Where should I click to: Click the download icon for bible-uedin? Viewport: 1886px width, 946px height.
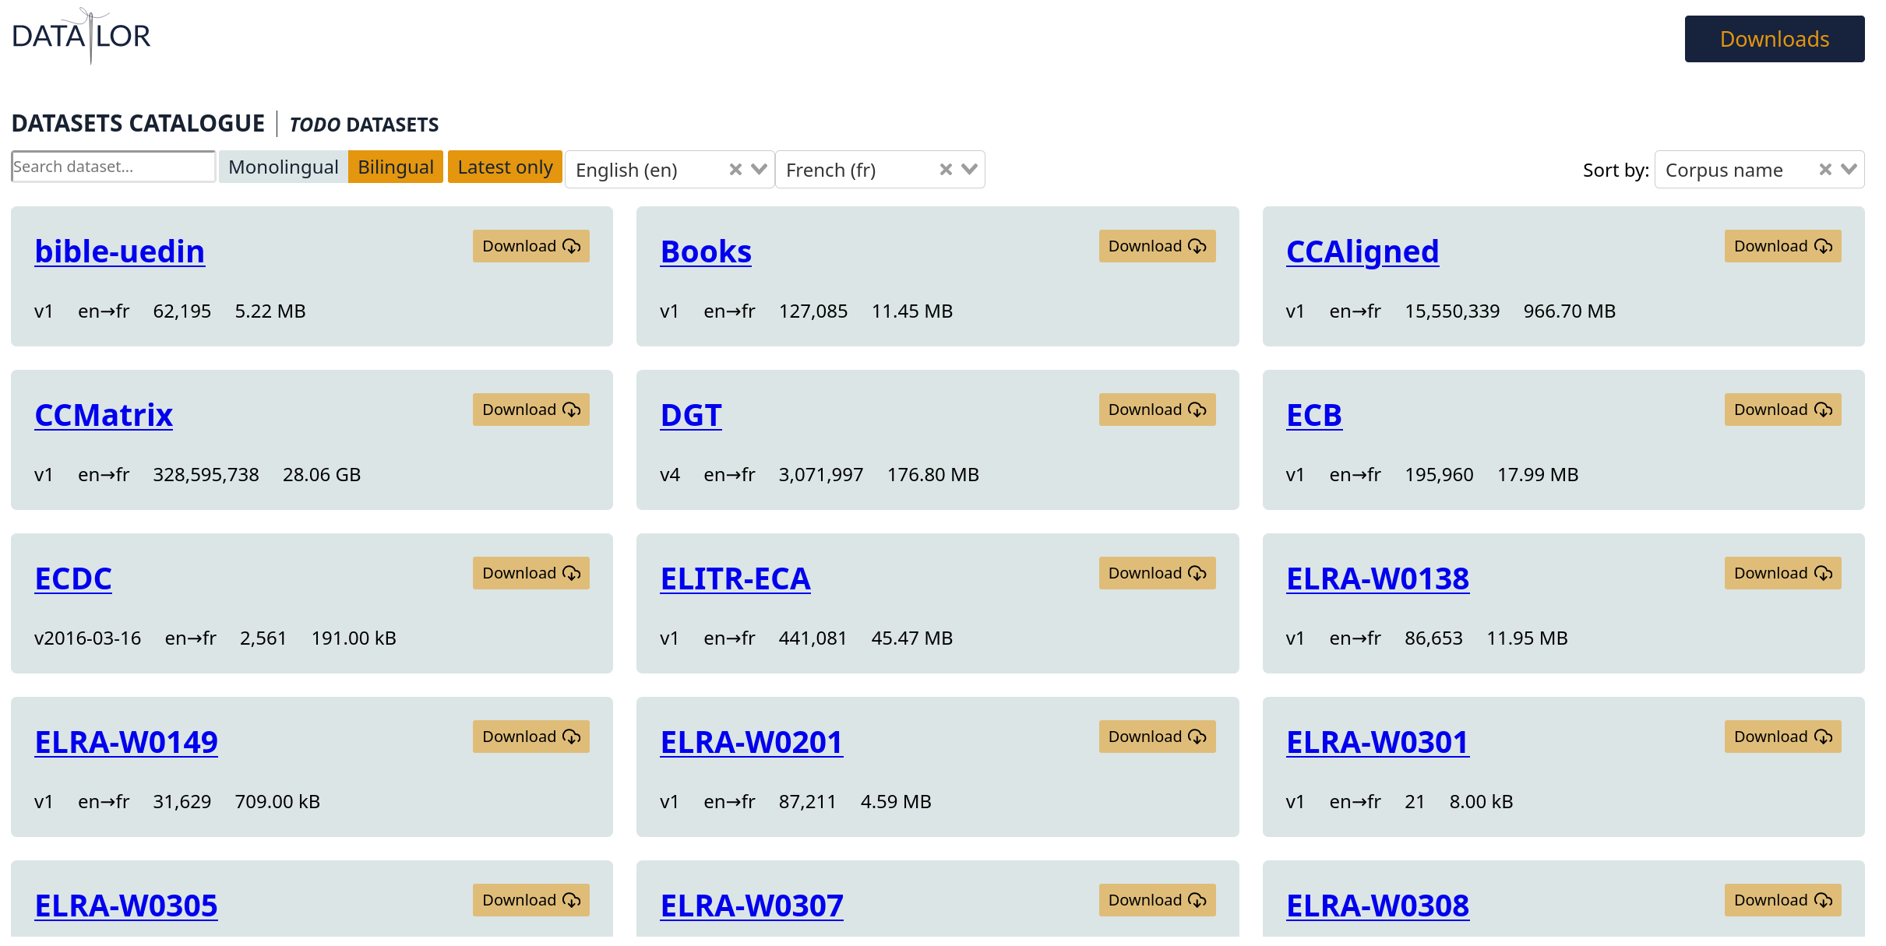(572, 247)
